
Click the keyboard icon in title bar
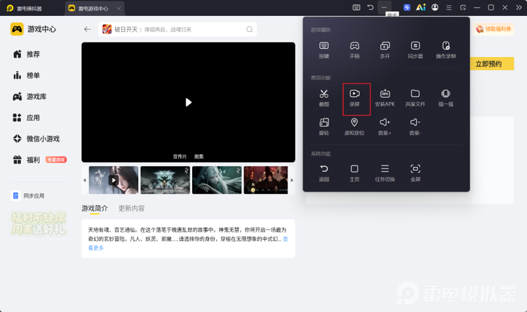click(x=356, y=8)
